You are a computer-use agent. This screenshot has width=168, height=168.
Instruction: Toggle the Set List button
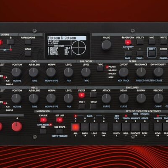tap(60, 120)
